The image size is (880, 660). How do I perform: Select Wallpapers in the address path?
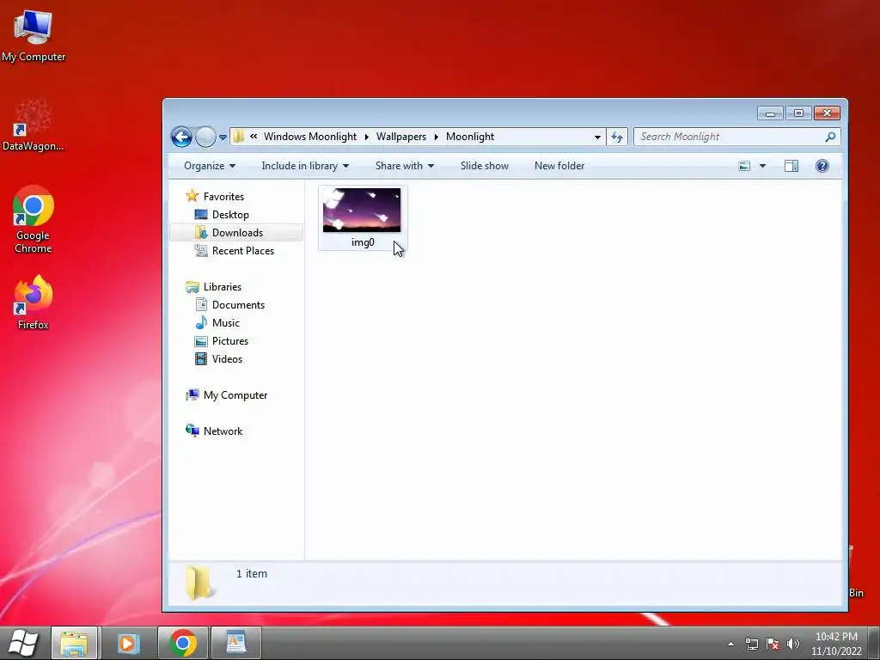pyautogui.click(x=400, y=137)
